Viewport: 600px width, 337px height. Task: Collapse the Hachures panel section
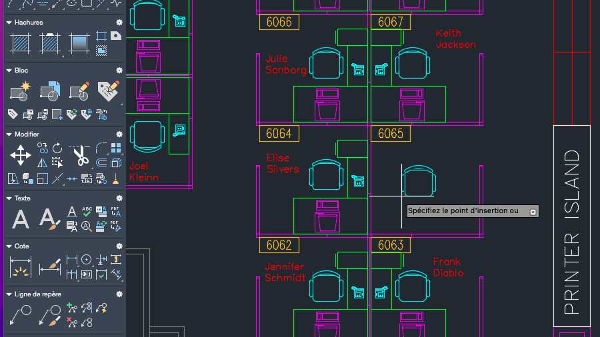[9, 23]
